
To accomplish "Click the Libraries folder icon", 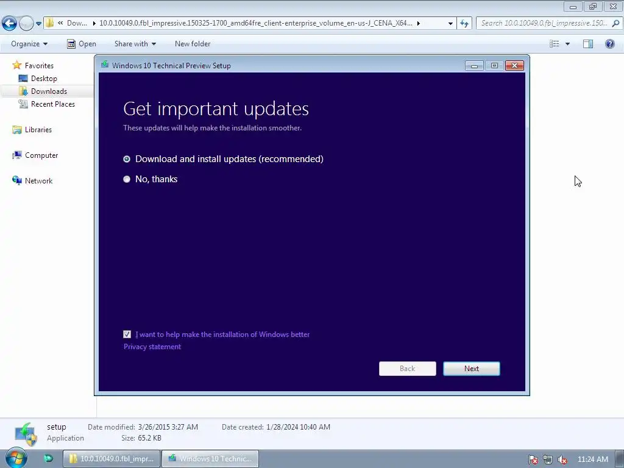I will 16,130.
